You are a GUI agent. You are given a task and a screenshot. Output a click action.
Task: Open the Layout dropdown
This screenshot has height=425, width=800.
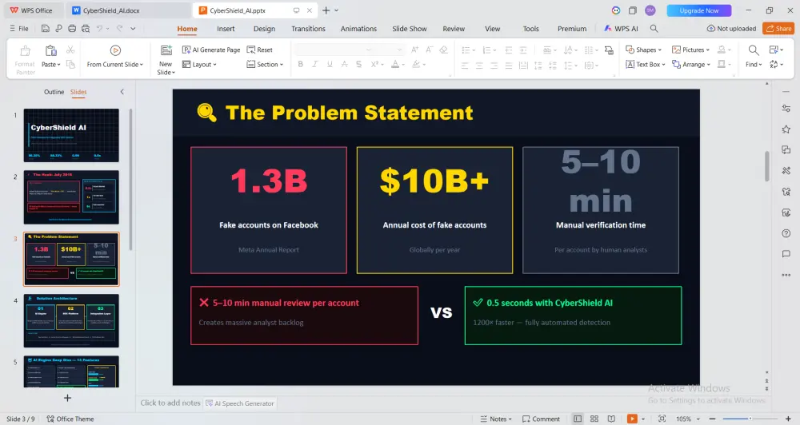click(199, 64)
